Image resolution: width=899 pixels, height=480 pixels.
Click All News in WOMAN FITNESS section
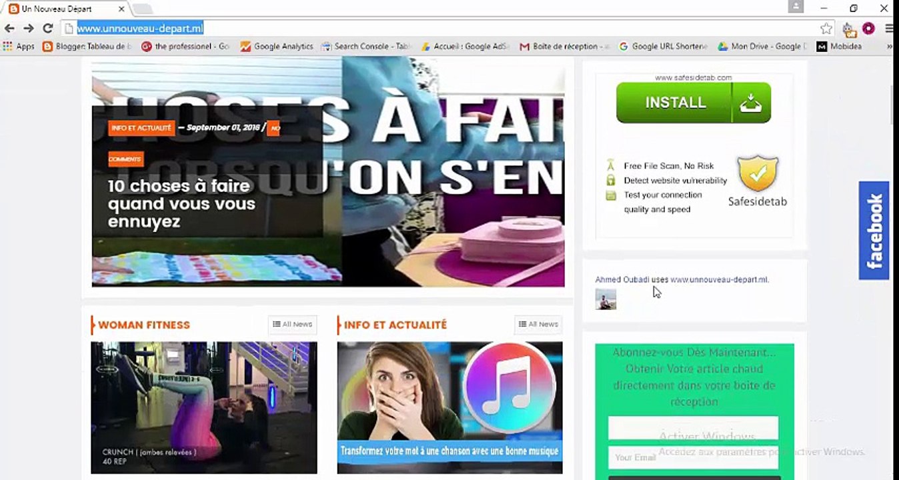pos(293,325)
